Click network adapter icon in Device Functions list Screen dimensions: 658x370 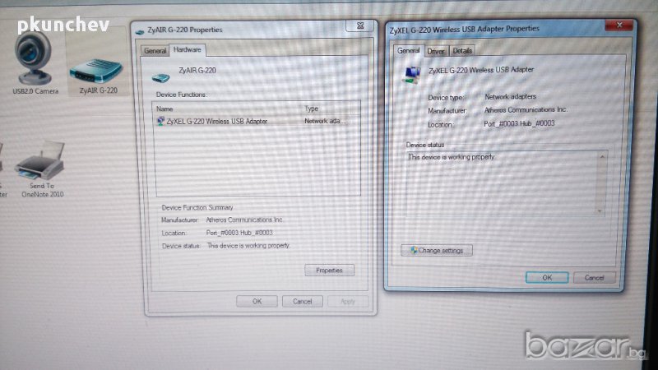tap(160, 121)
